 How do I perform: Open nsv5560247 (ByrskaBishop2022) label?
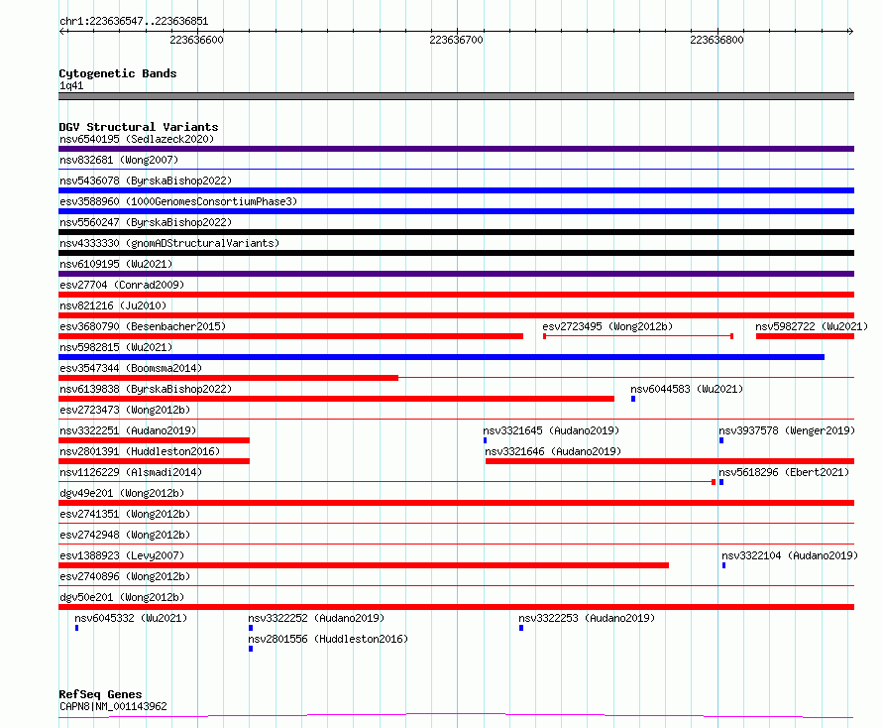[146, 222]
